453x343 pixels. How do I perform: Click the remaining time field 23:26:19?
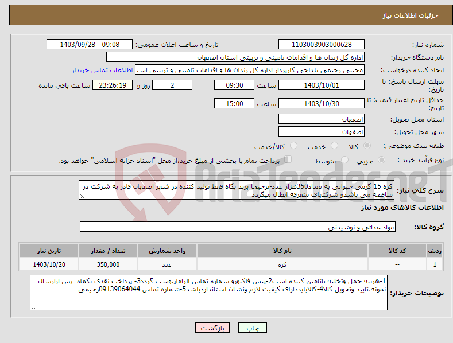(x=113, y=85)
